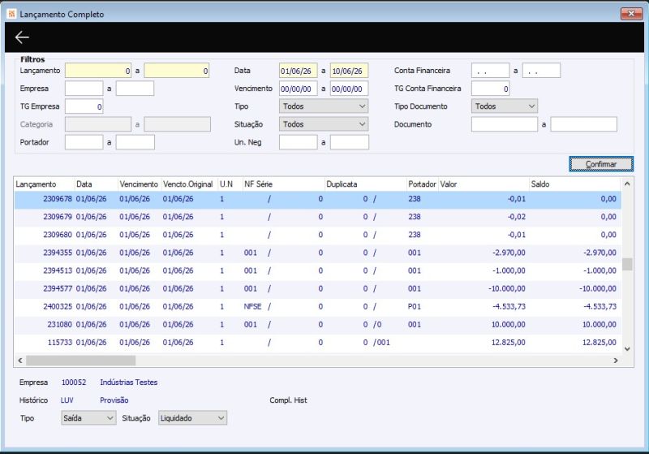Click the P01 portador cell
Image resolution: width=649 pixels, height=454 pixels.
pyautogui.click(x=415, y=306)
